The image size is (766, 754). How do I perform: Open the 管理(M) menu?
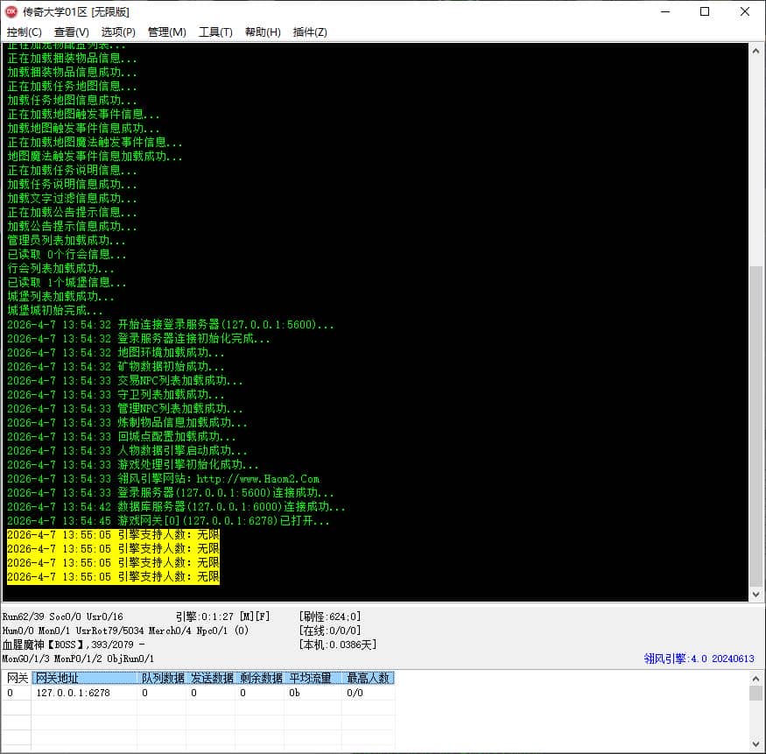click(x=166, y=32)
